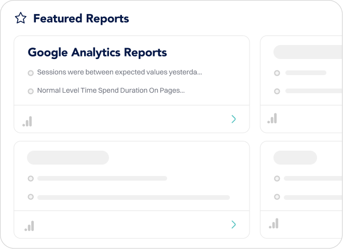Select first radio circle in bottom-left card
343x249 pixels.
click(31, 179)
